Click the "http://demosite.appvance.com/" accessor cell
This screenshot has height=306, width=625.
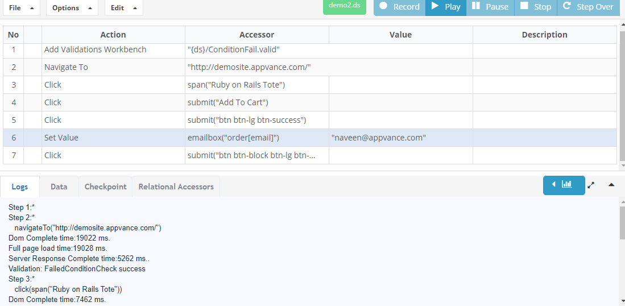[329, 67]
